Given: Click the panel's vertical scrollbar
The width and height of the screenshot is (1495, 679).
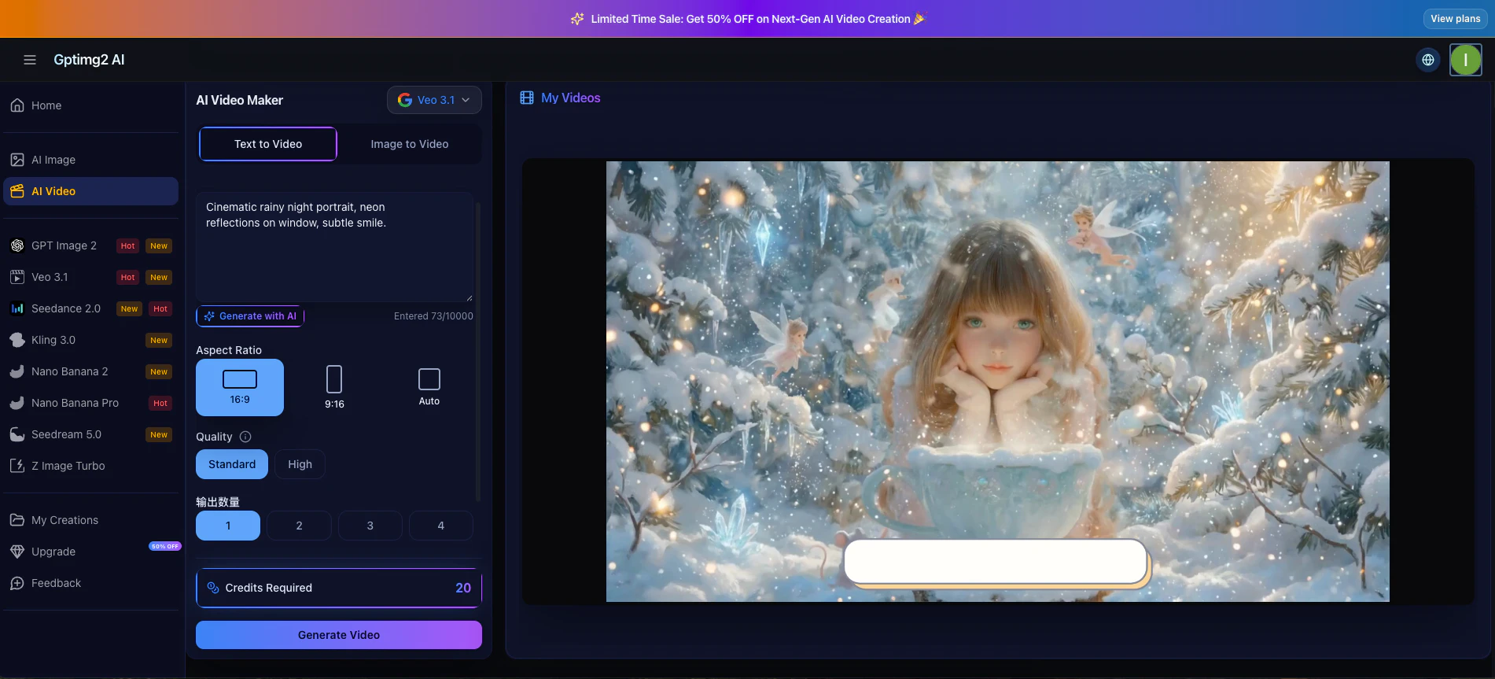Looking at the screenshot, I should click(x=478, y=352).
